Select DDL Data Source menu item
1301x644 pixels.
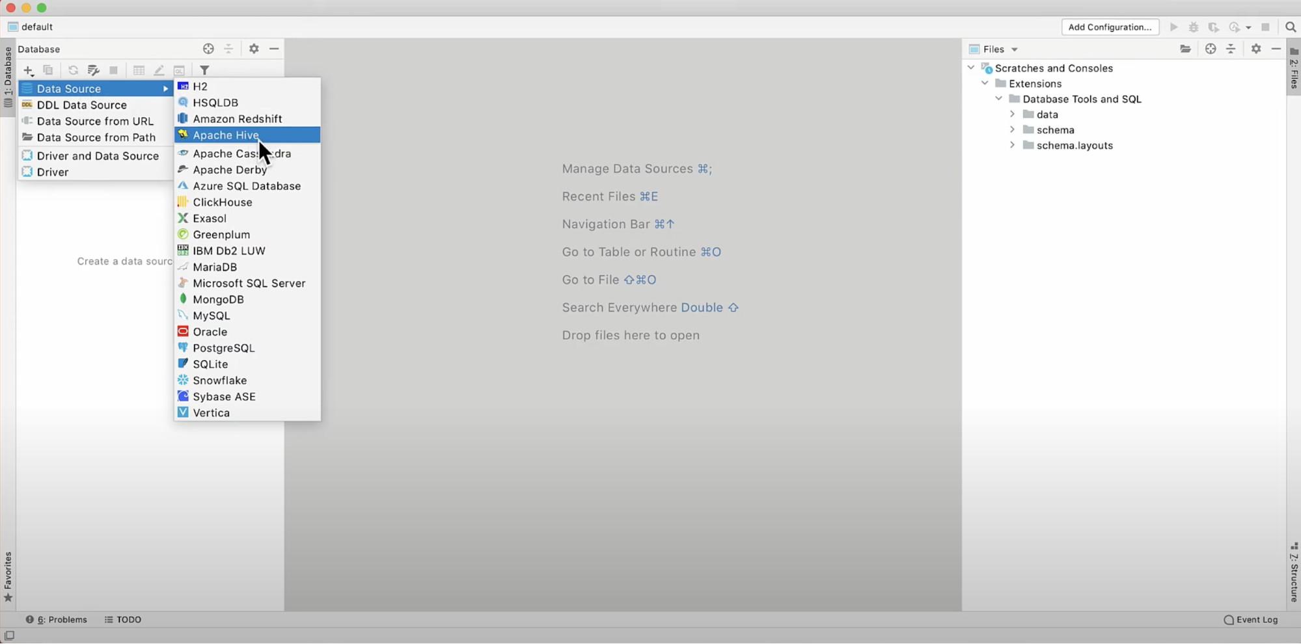coord(96,105)
